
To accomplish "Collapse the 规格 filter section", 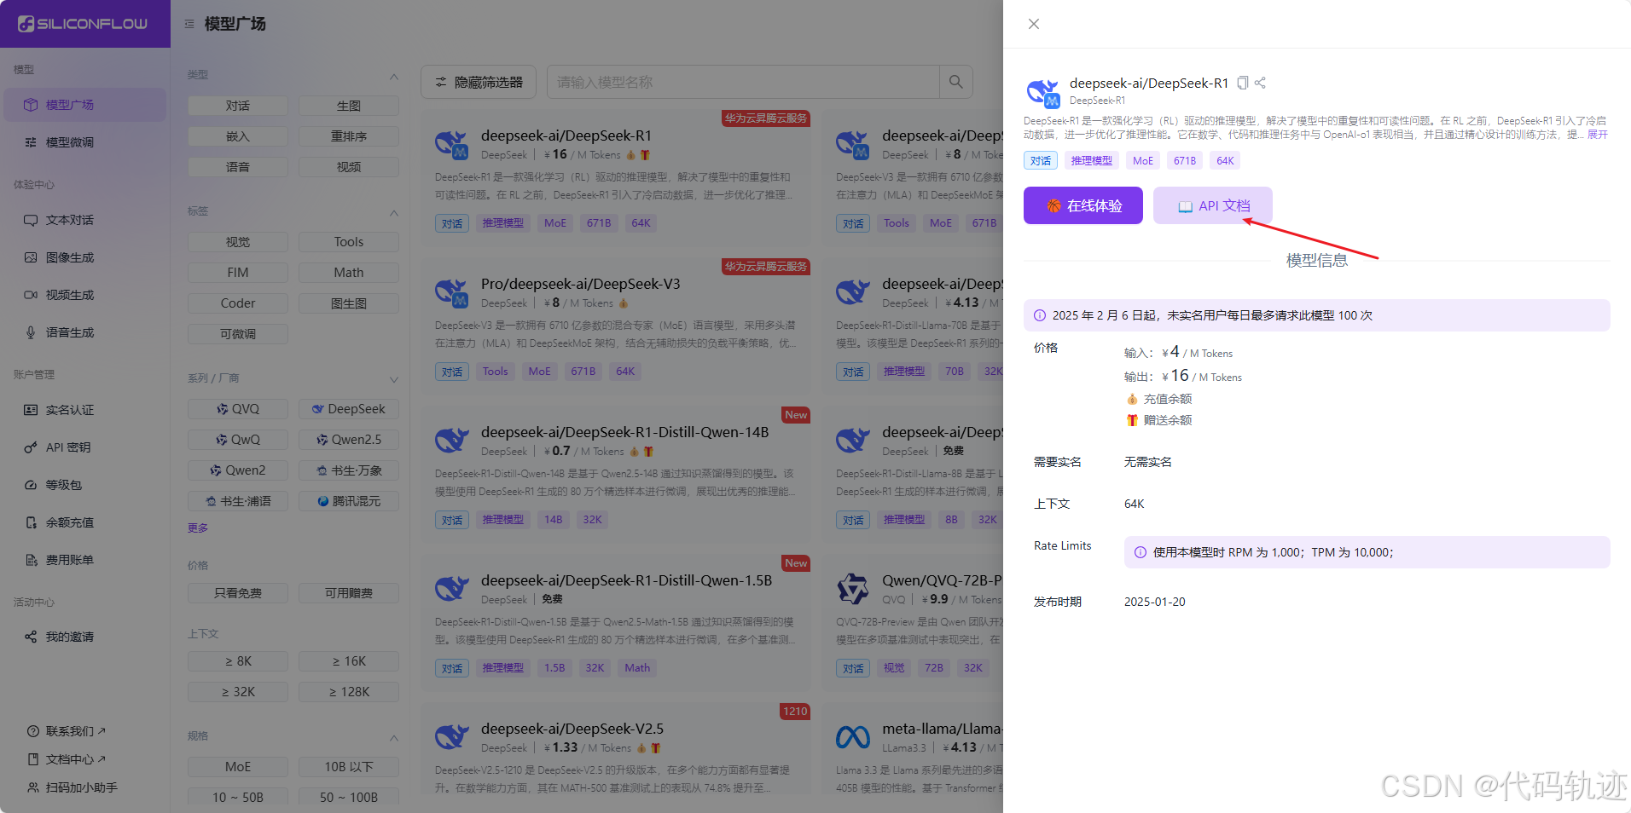I will pos(394,737).
